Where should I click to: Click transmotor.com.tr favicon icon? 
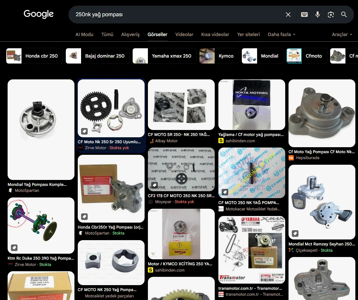pos(221,294)
